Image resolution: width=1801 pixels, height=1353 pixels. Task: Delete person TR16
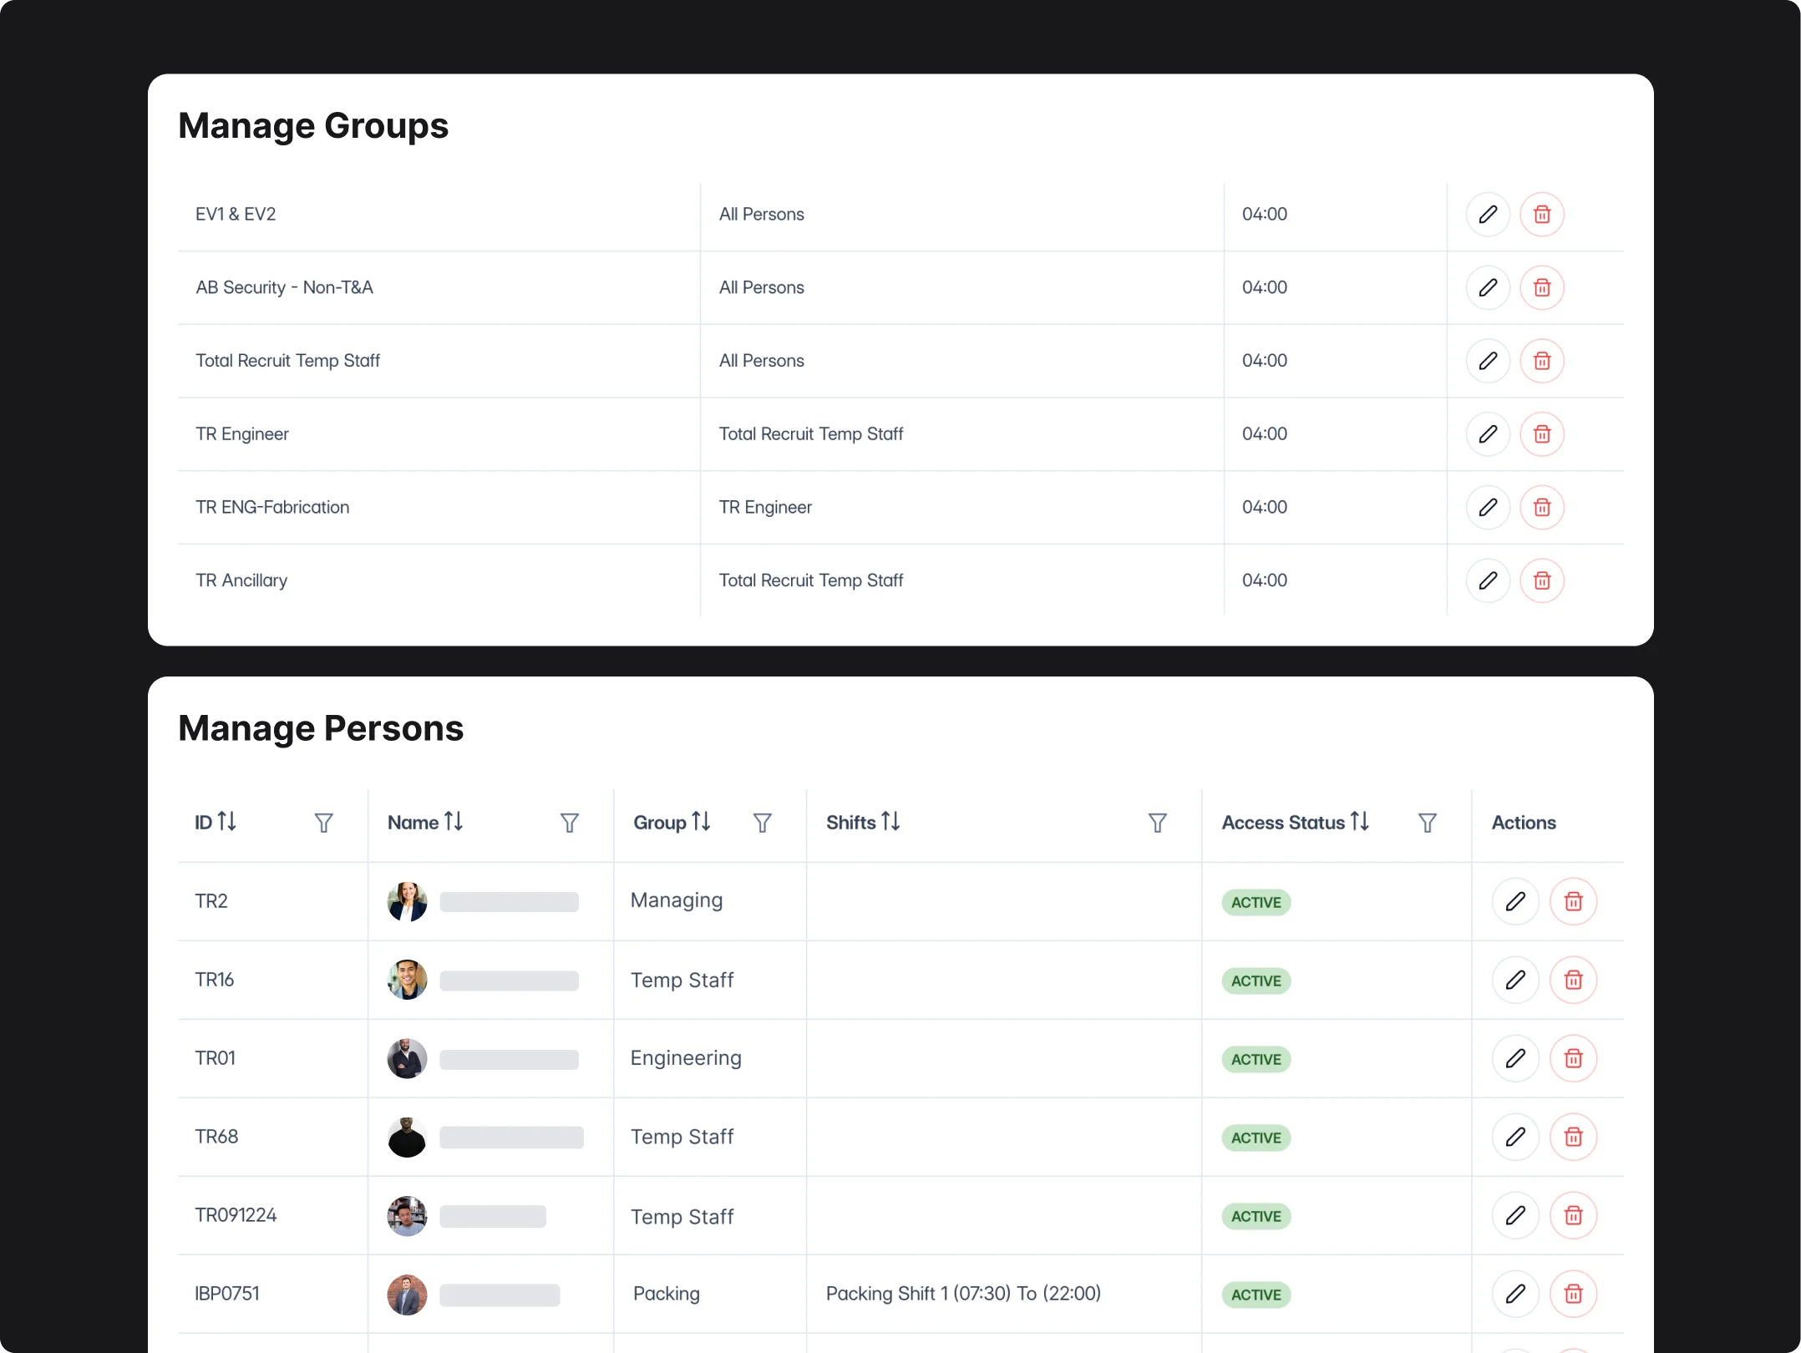pos(1573,980)
